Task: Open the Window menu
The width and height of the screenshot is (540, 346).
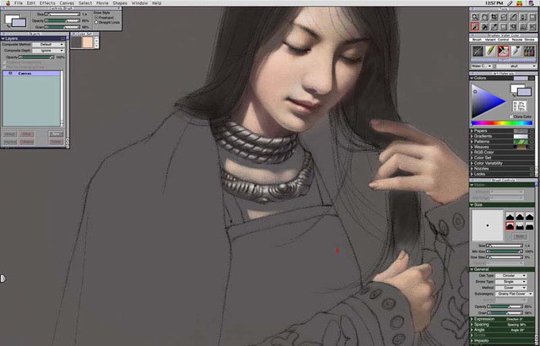Action: click(139, 3)
